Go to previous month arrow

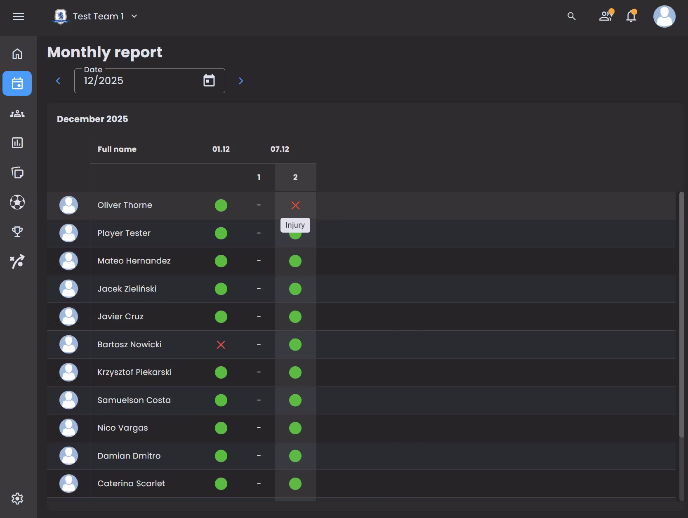58,81
